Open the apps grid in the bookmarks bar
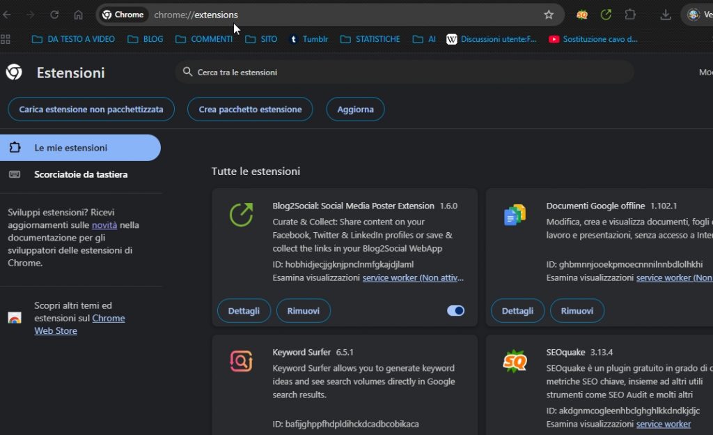Viewport: 713px width, 435px height. click(x=6, y=39)
